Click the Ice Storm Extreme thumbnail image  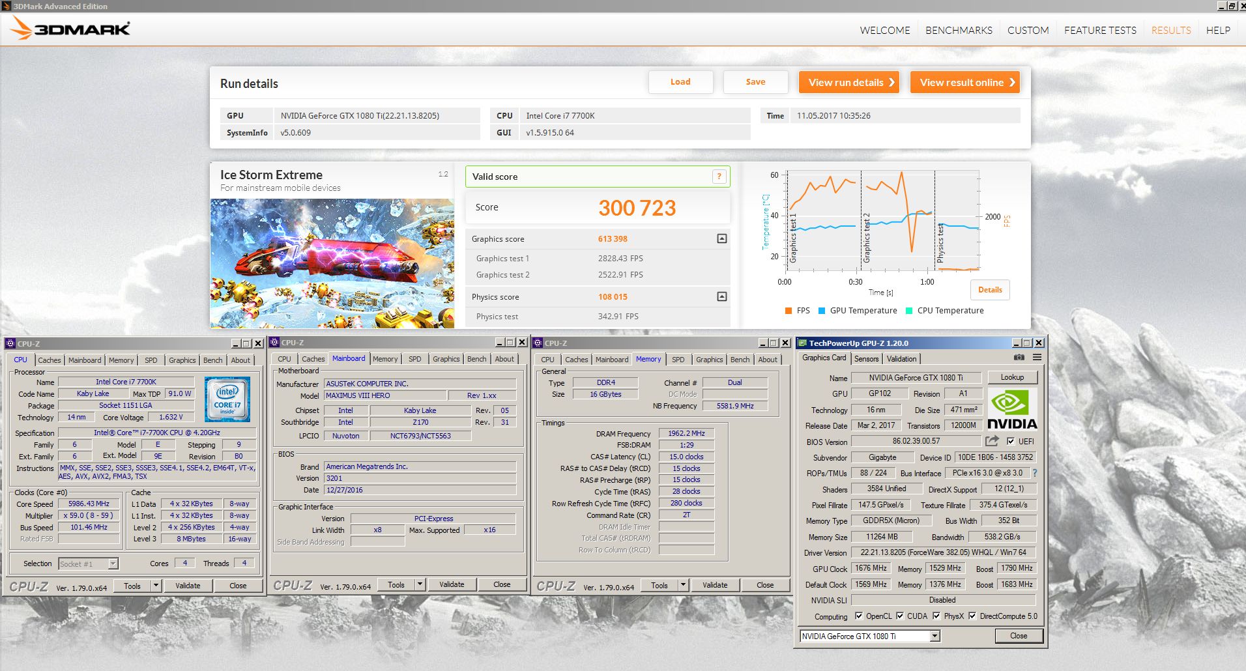point(332,263)
